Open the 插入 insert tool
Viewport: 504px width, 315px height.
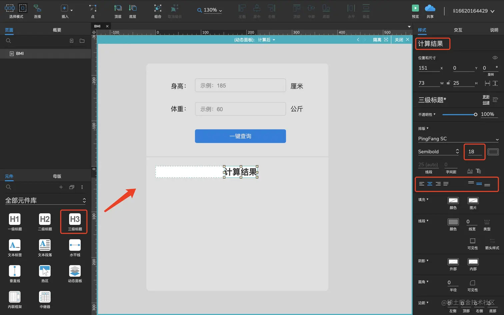tap(65, 8)
